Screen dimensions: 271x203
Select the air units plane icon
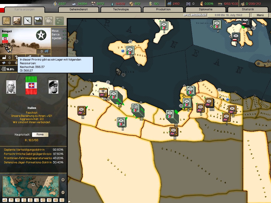(x=28, y=21)
